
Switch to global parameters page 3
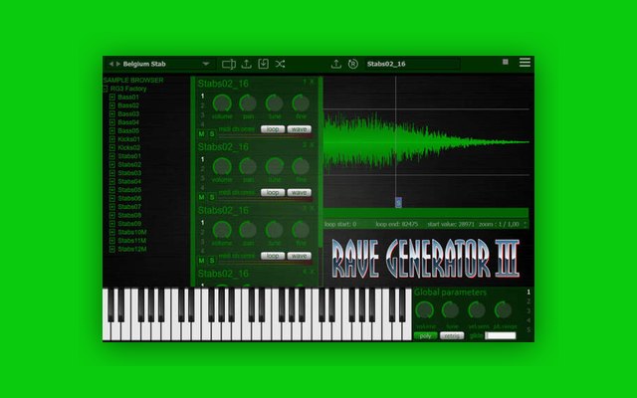[x=529, y=311]
